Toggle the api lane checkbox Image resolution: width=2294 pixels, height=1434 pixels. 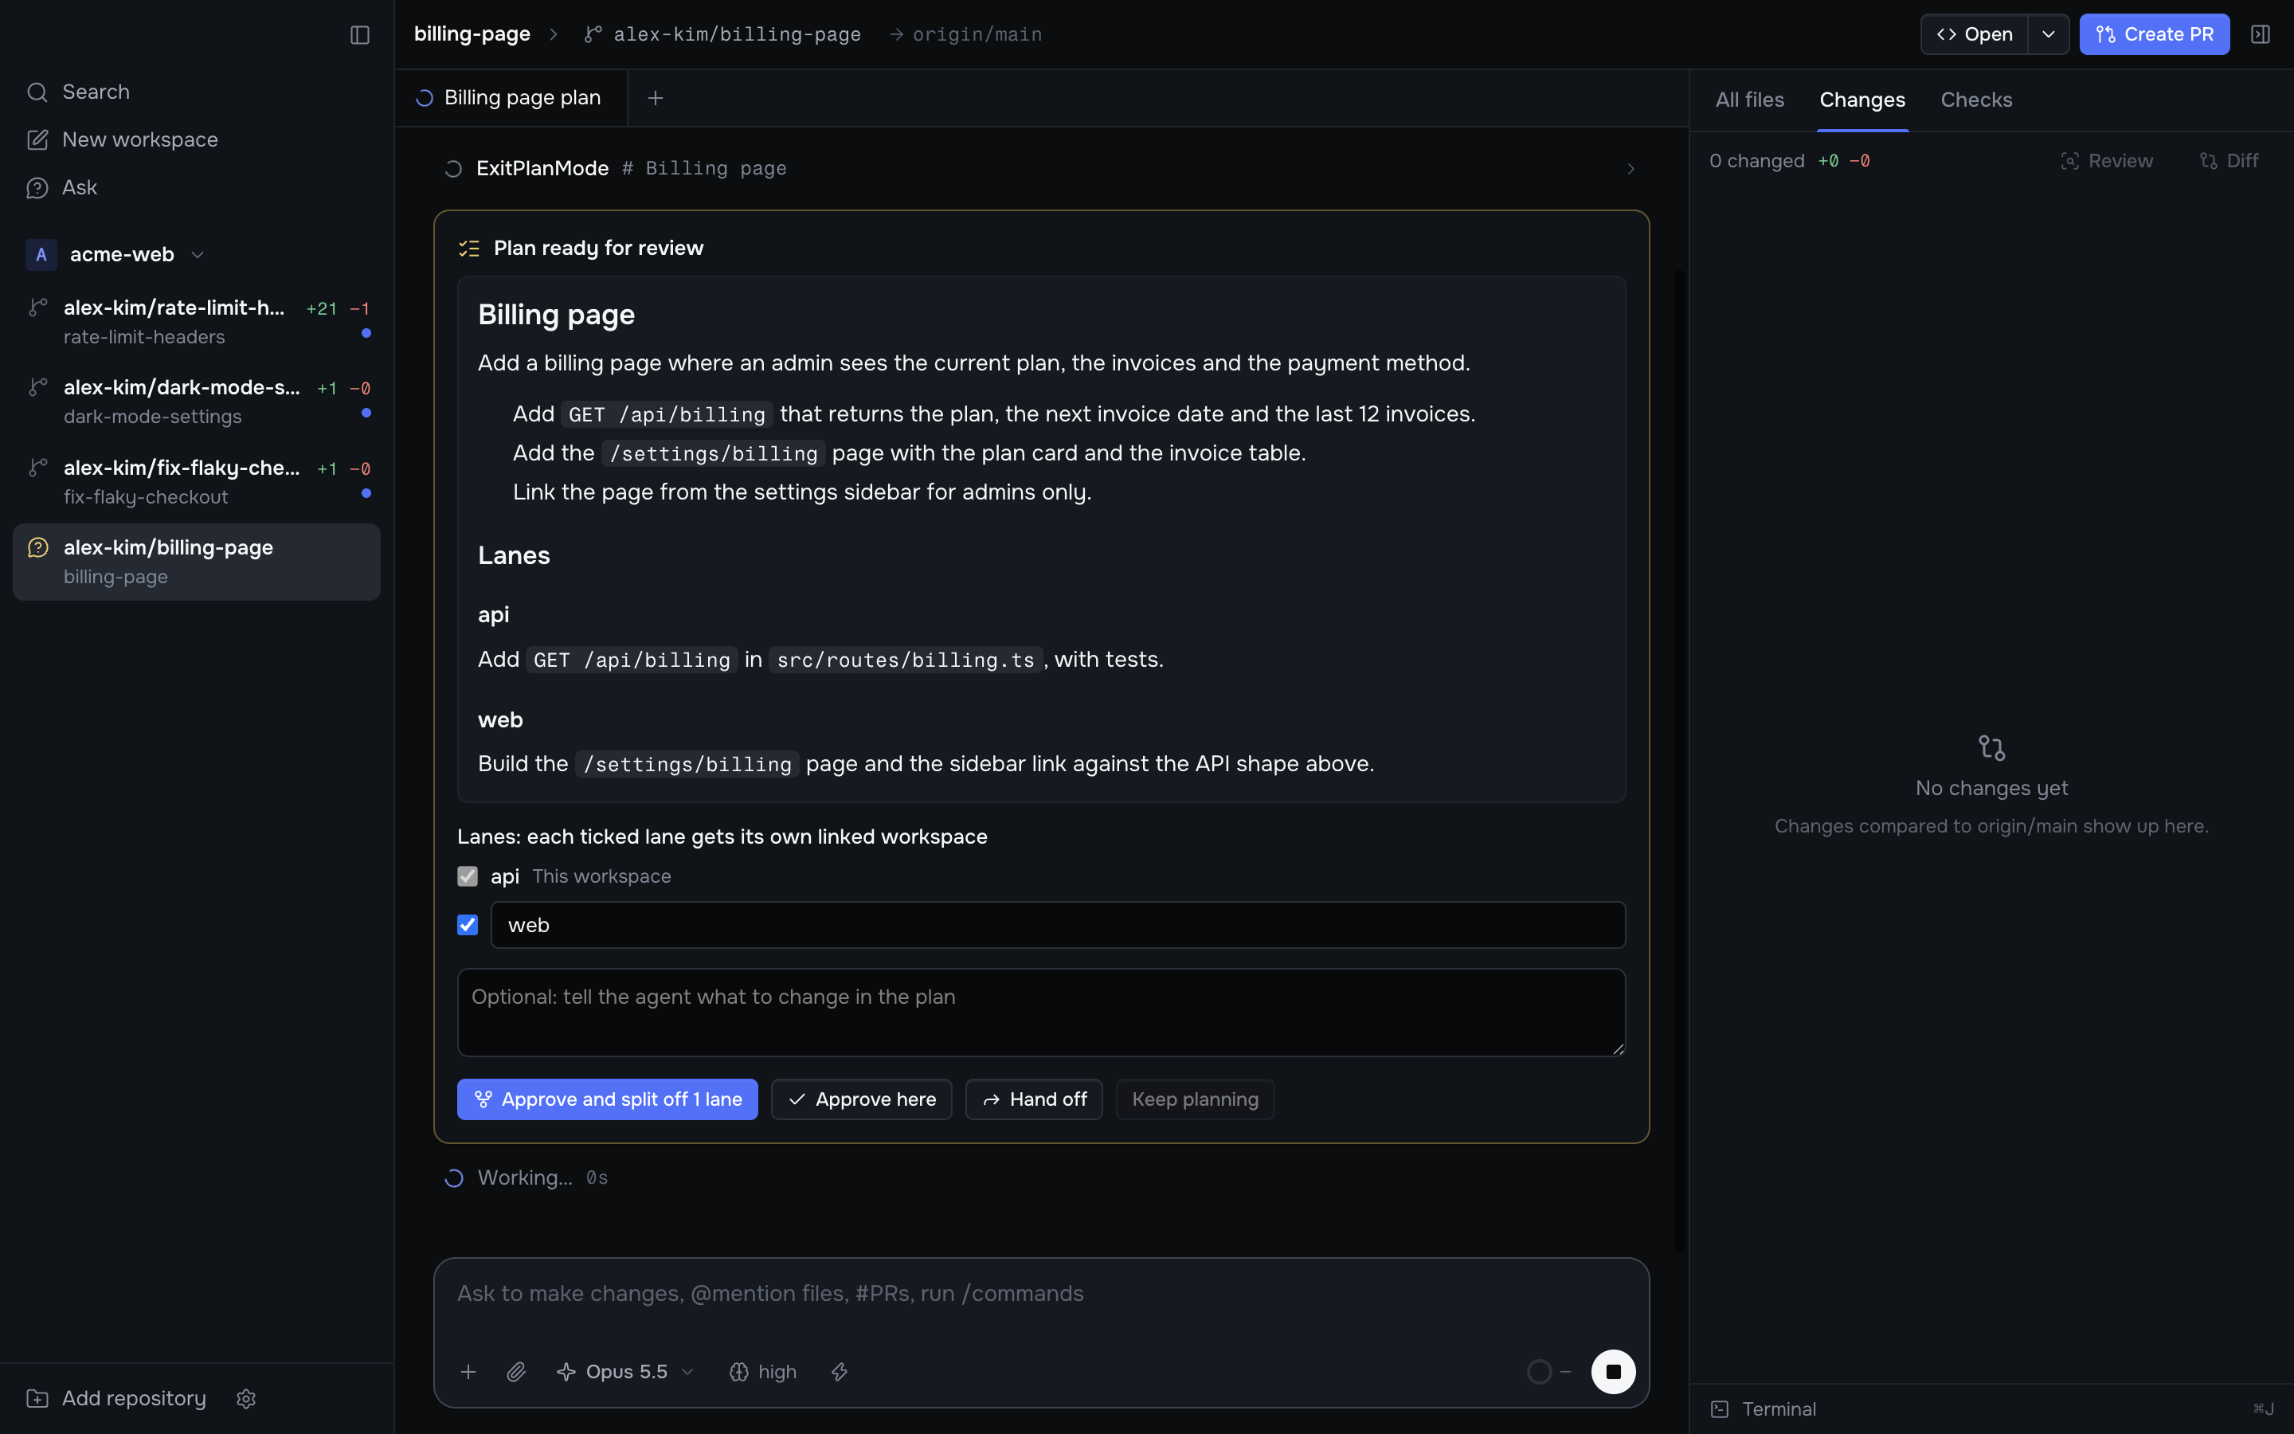point(468,876)
